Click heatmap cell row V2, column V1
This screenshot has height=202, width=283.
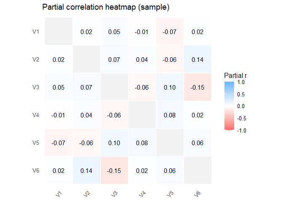pyautogui.click(x=59, y=59)
